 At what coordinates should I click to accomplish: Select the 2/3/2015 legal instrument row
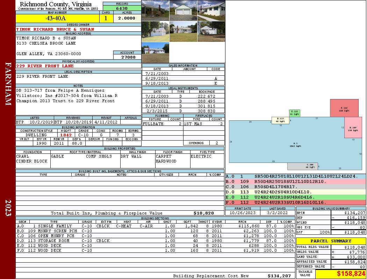183,111
